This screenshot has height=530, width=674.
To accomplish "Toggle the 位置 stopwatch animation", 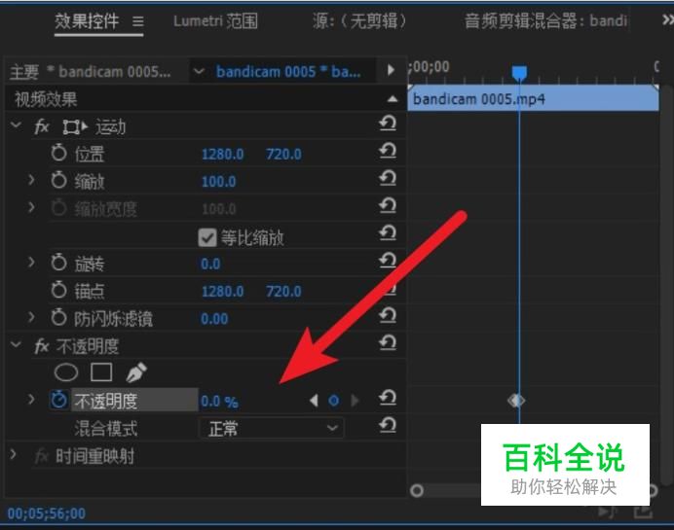I will point(58,153).
